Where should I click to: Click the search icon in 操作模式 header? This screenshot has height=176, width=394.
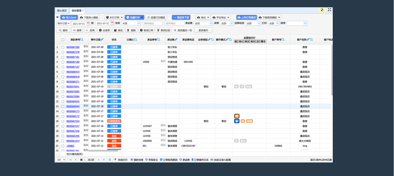230,39
